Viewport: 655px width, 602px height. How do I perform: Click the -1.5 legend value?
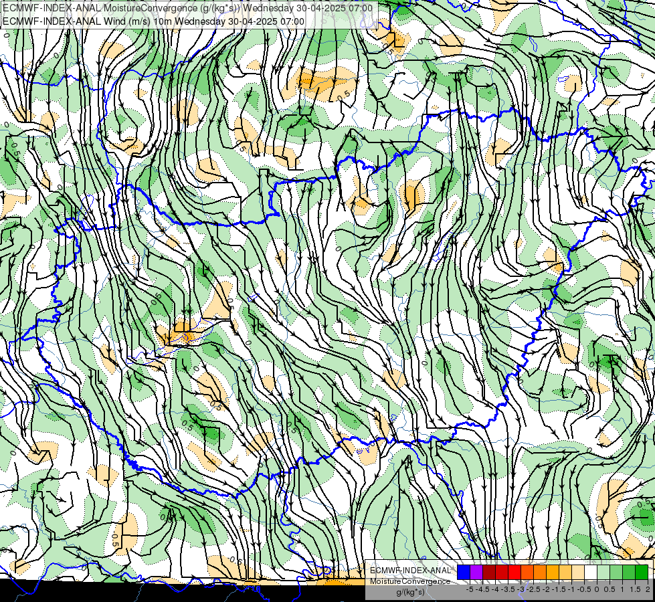559,589
